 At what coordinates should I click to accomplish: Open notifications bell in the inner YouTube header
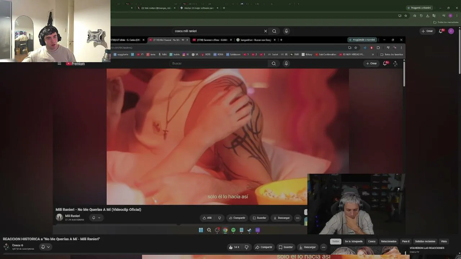click(385, 63)
